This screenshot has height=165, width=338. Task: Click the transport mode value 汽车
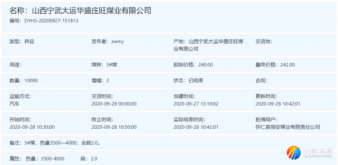[15, 104]
